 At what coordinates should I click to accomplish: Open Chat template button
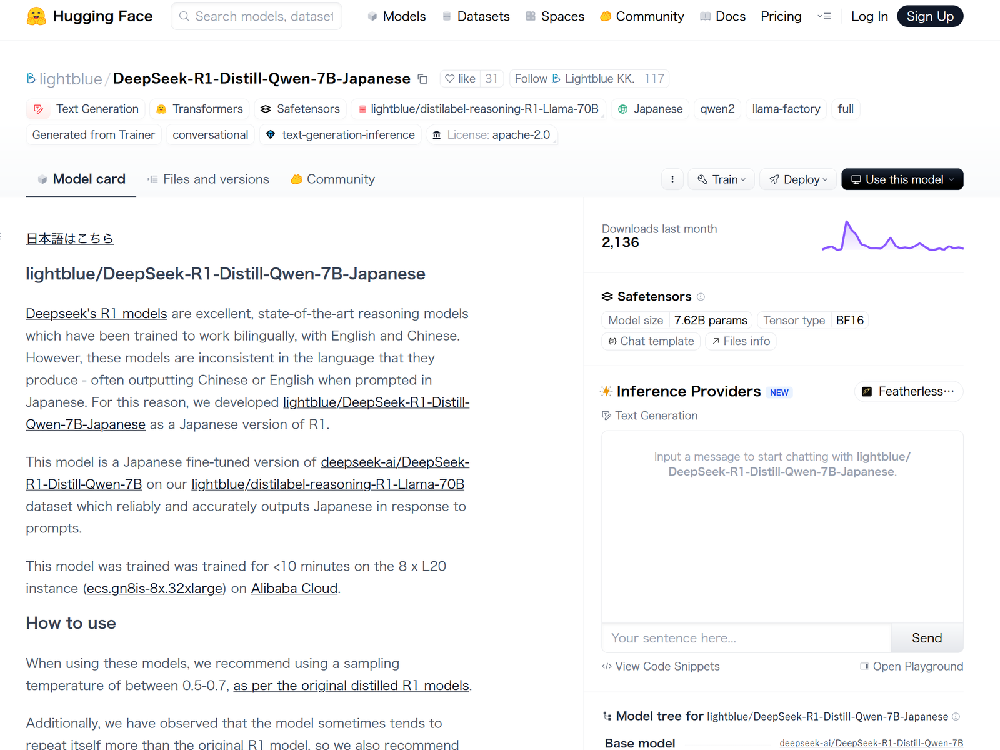(651, 341)
